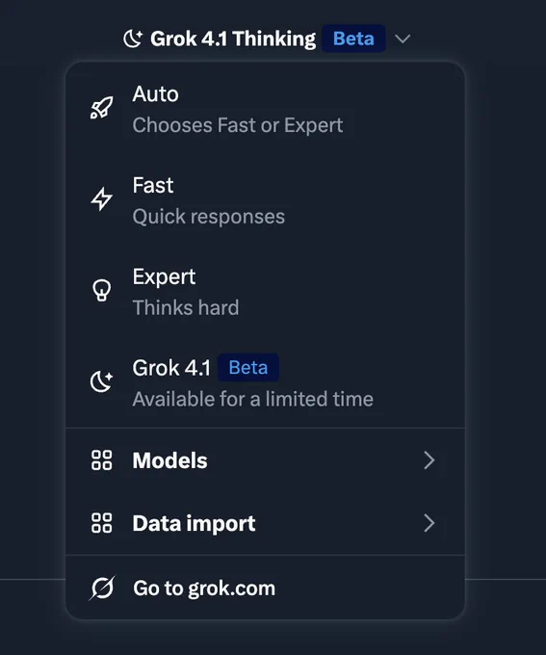Select the Fast mode label
This screenshot has width=546, height=655.
click(x=153, y=185)
